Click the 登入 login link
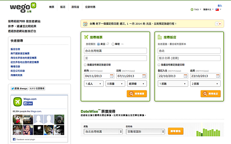231x144 pixels. coord(220,6)
